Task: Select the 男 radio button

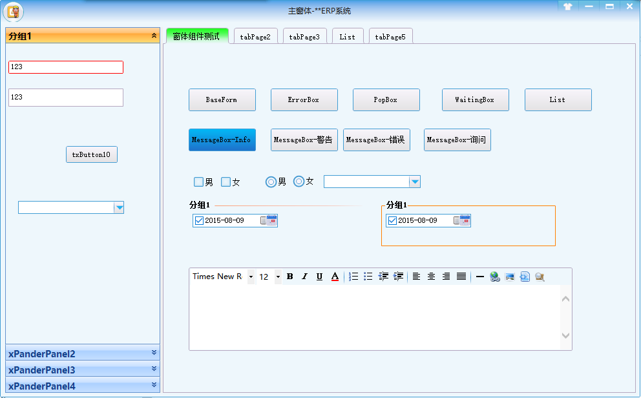Action: point(271,182)
